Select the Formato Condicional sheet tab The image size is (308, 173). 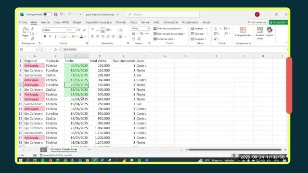[x=64, y=149]
